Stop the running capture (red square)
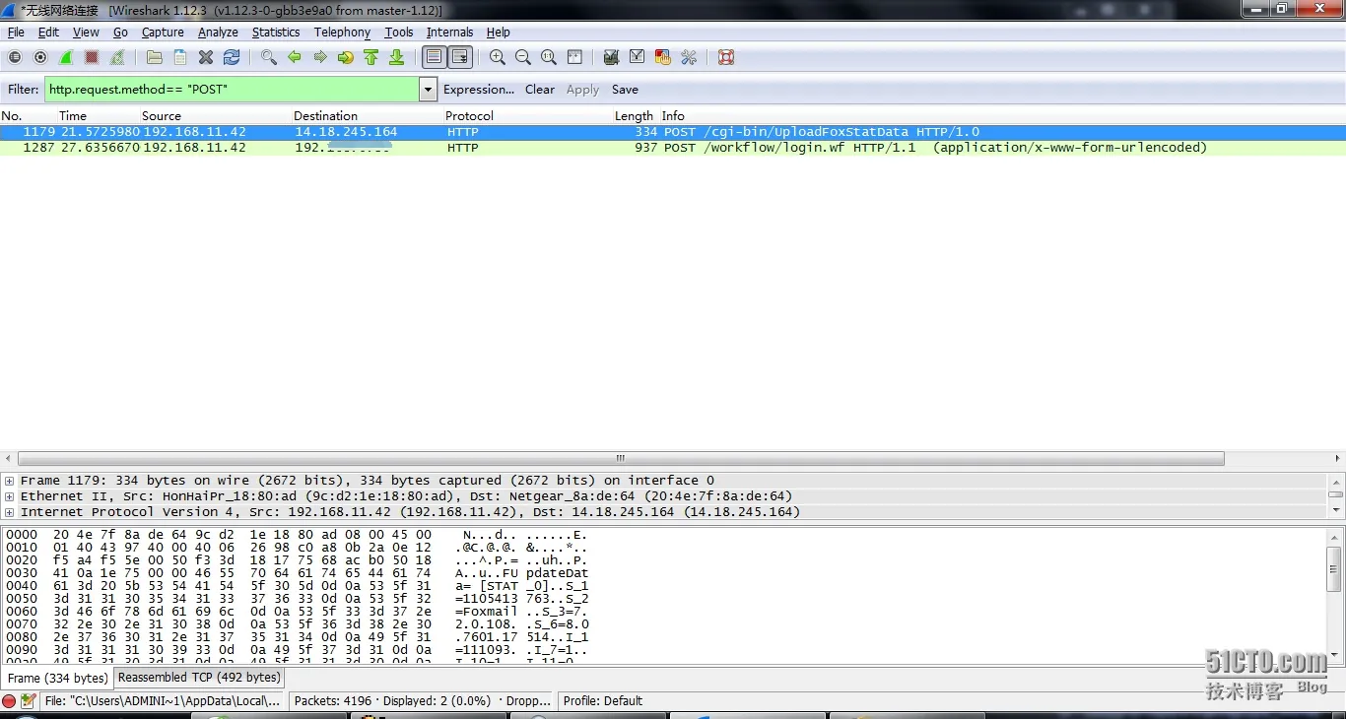 click(x=92, y=58)
